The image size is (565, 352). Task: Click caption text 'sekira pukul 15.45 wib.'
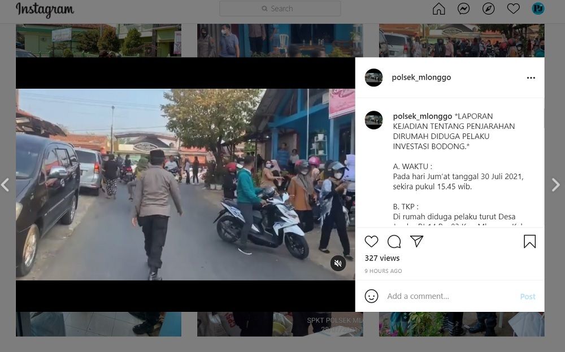pos(432,186)
